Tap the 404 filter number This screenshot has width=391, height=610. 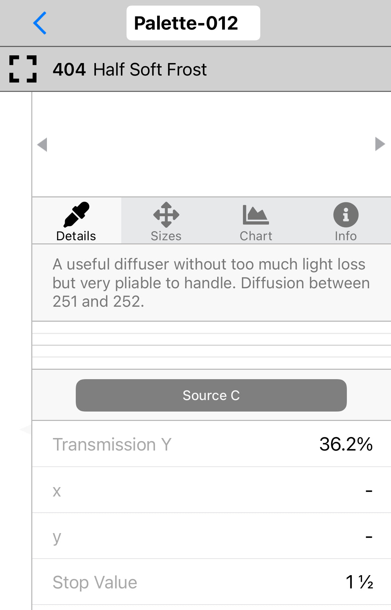pos(69,69)
